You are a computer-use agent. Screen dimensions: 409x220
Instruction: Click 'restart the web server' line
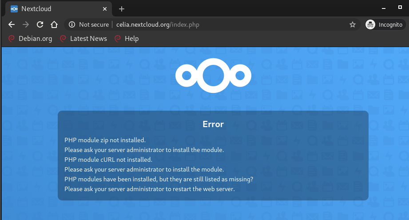150,189
